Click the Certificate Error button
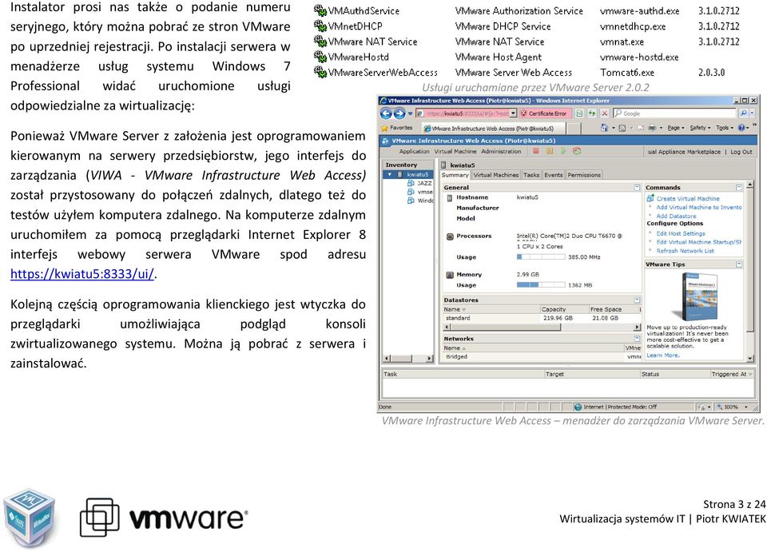The width and height of the screenshot is (767, 552). pos(544,113)
